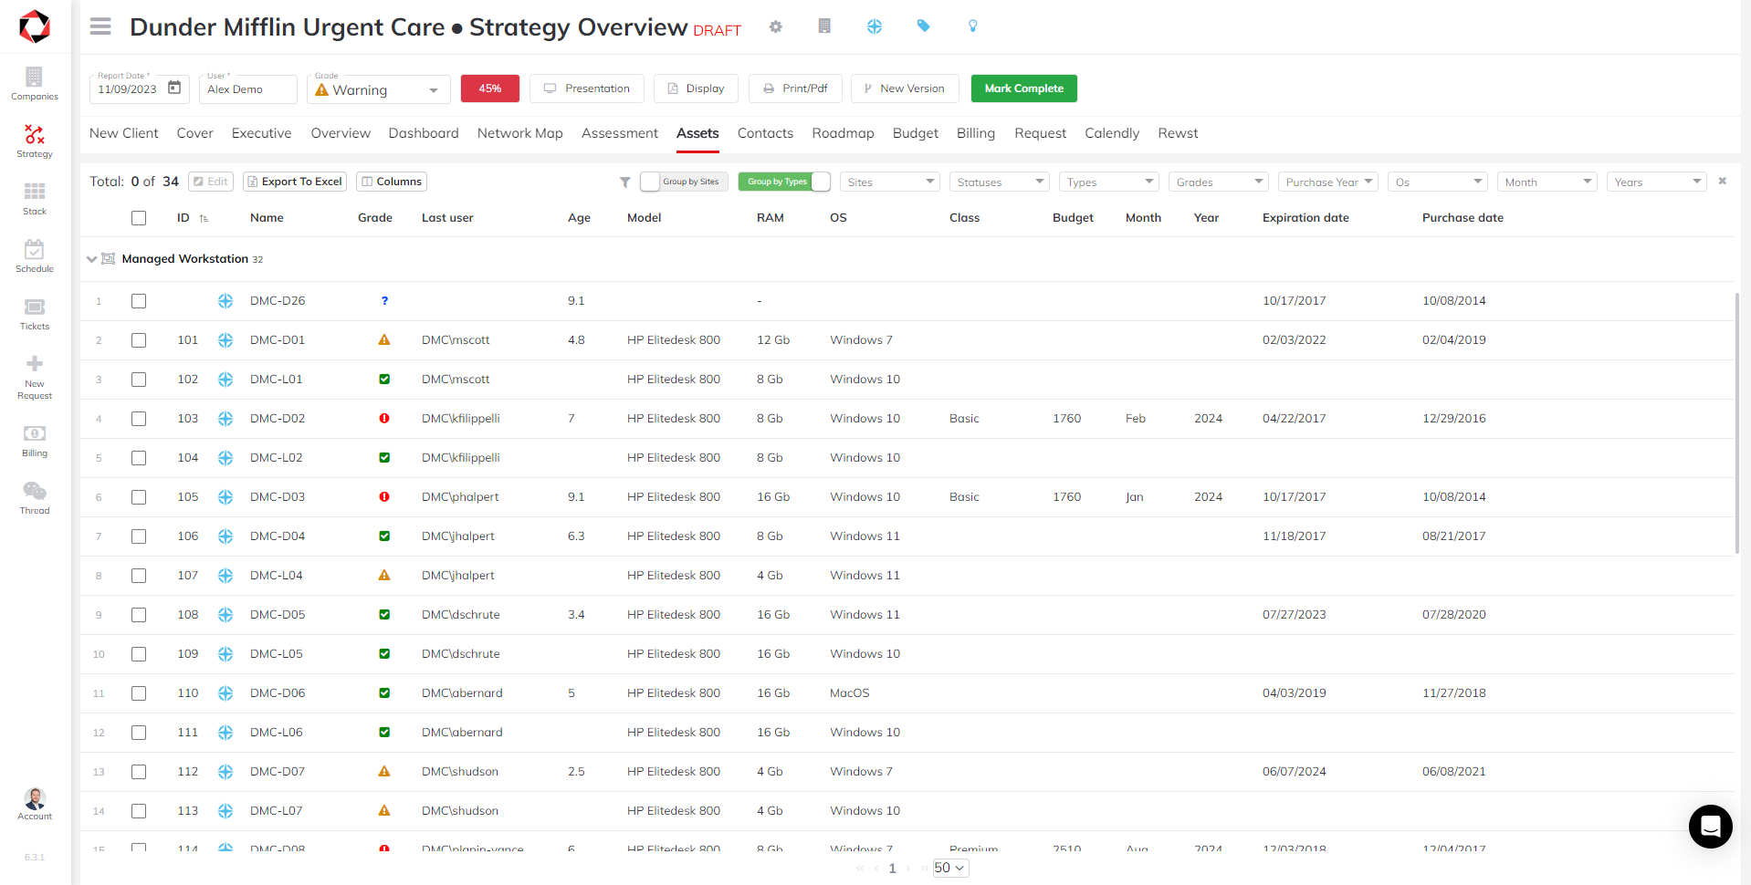Clear filters with the X icon
Screen dimensions: 1751x885
1723,181
